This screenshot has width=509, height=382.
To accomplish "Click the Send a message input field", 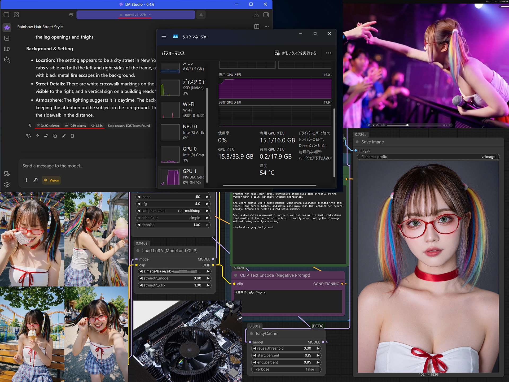I will coord(80,166).
